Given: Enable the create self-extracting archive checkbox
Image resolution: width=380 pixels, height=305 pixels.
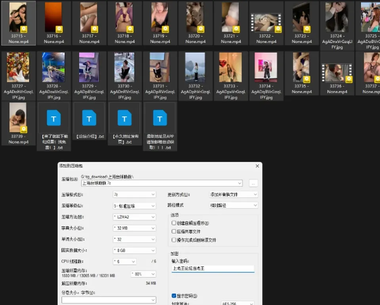Looking at the screenshot, I should tap(174, 223).
